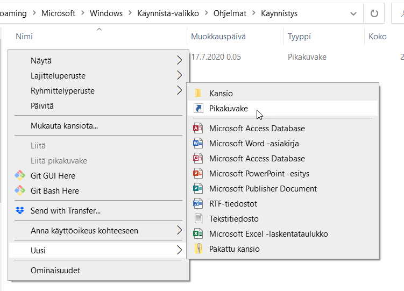Expand the Näytä submenu
404x291 pixels.
(179, 61)
